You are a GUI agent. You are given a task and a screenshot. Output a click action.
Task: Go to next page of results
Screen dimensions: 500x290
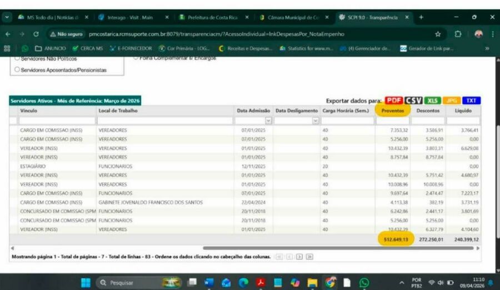coord(299,257)
